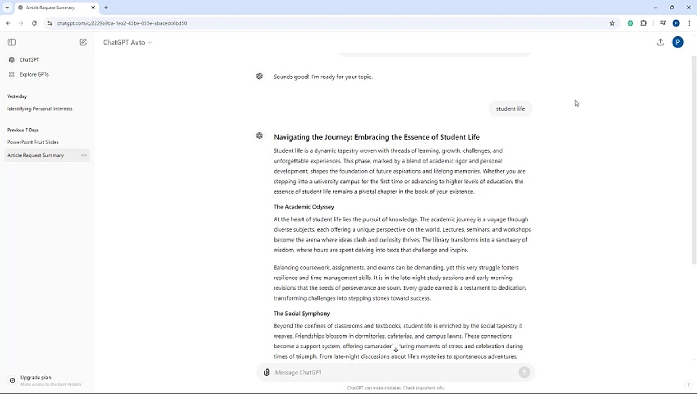
Task: Switch to the Article Request Summary tab
Action: [x=51, y=7]
